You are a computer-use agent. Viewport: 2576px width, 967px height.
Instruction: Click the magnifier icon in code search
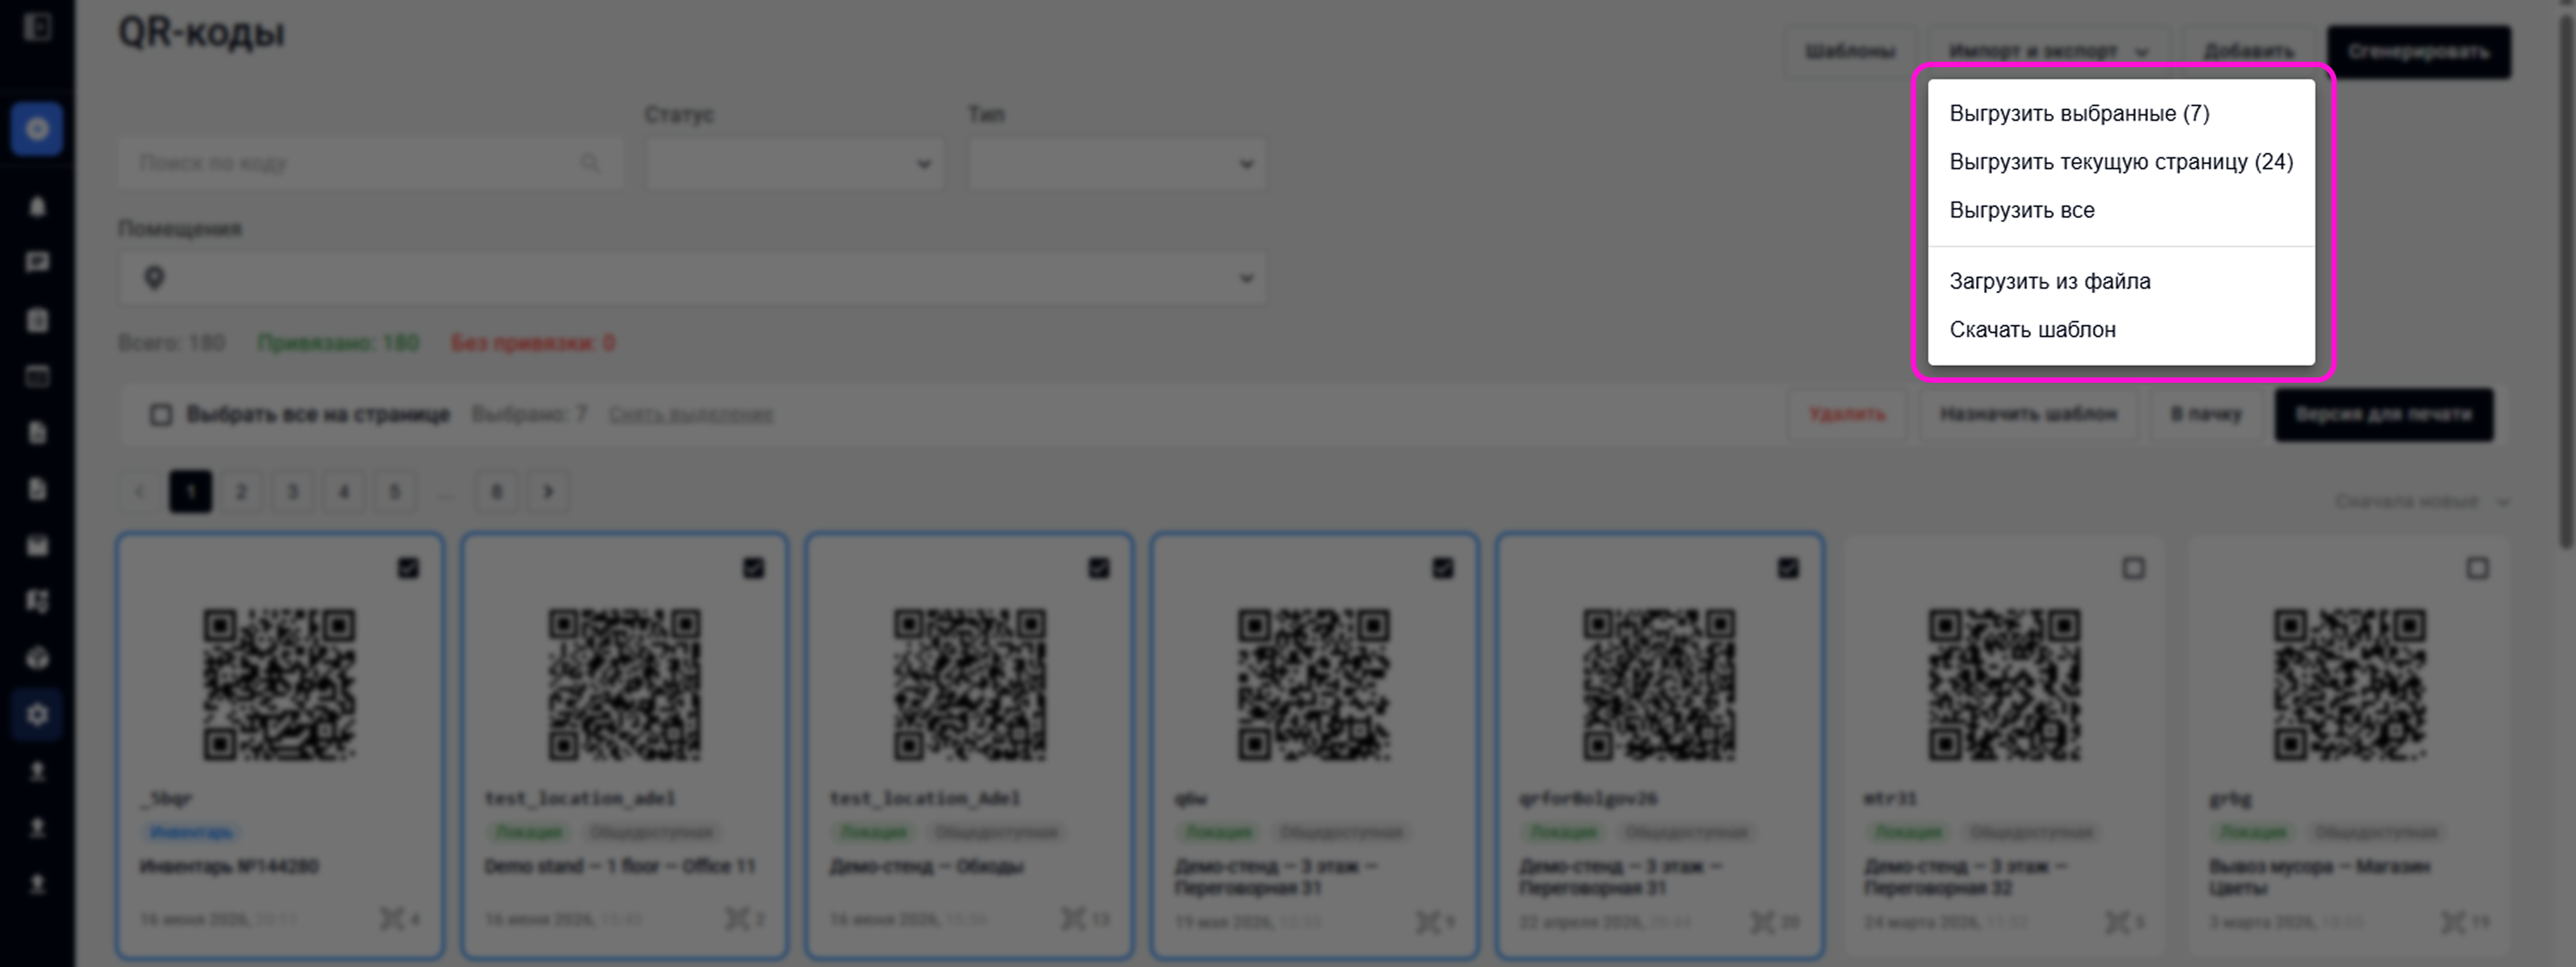(x=590, y=163)
